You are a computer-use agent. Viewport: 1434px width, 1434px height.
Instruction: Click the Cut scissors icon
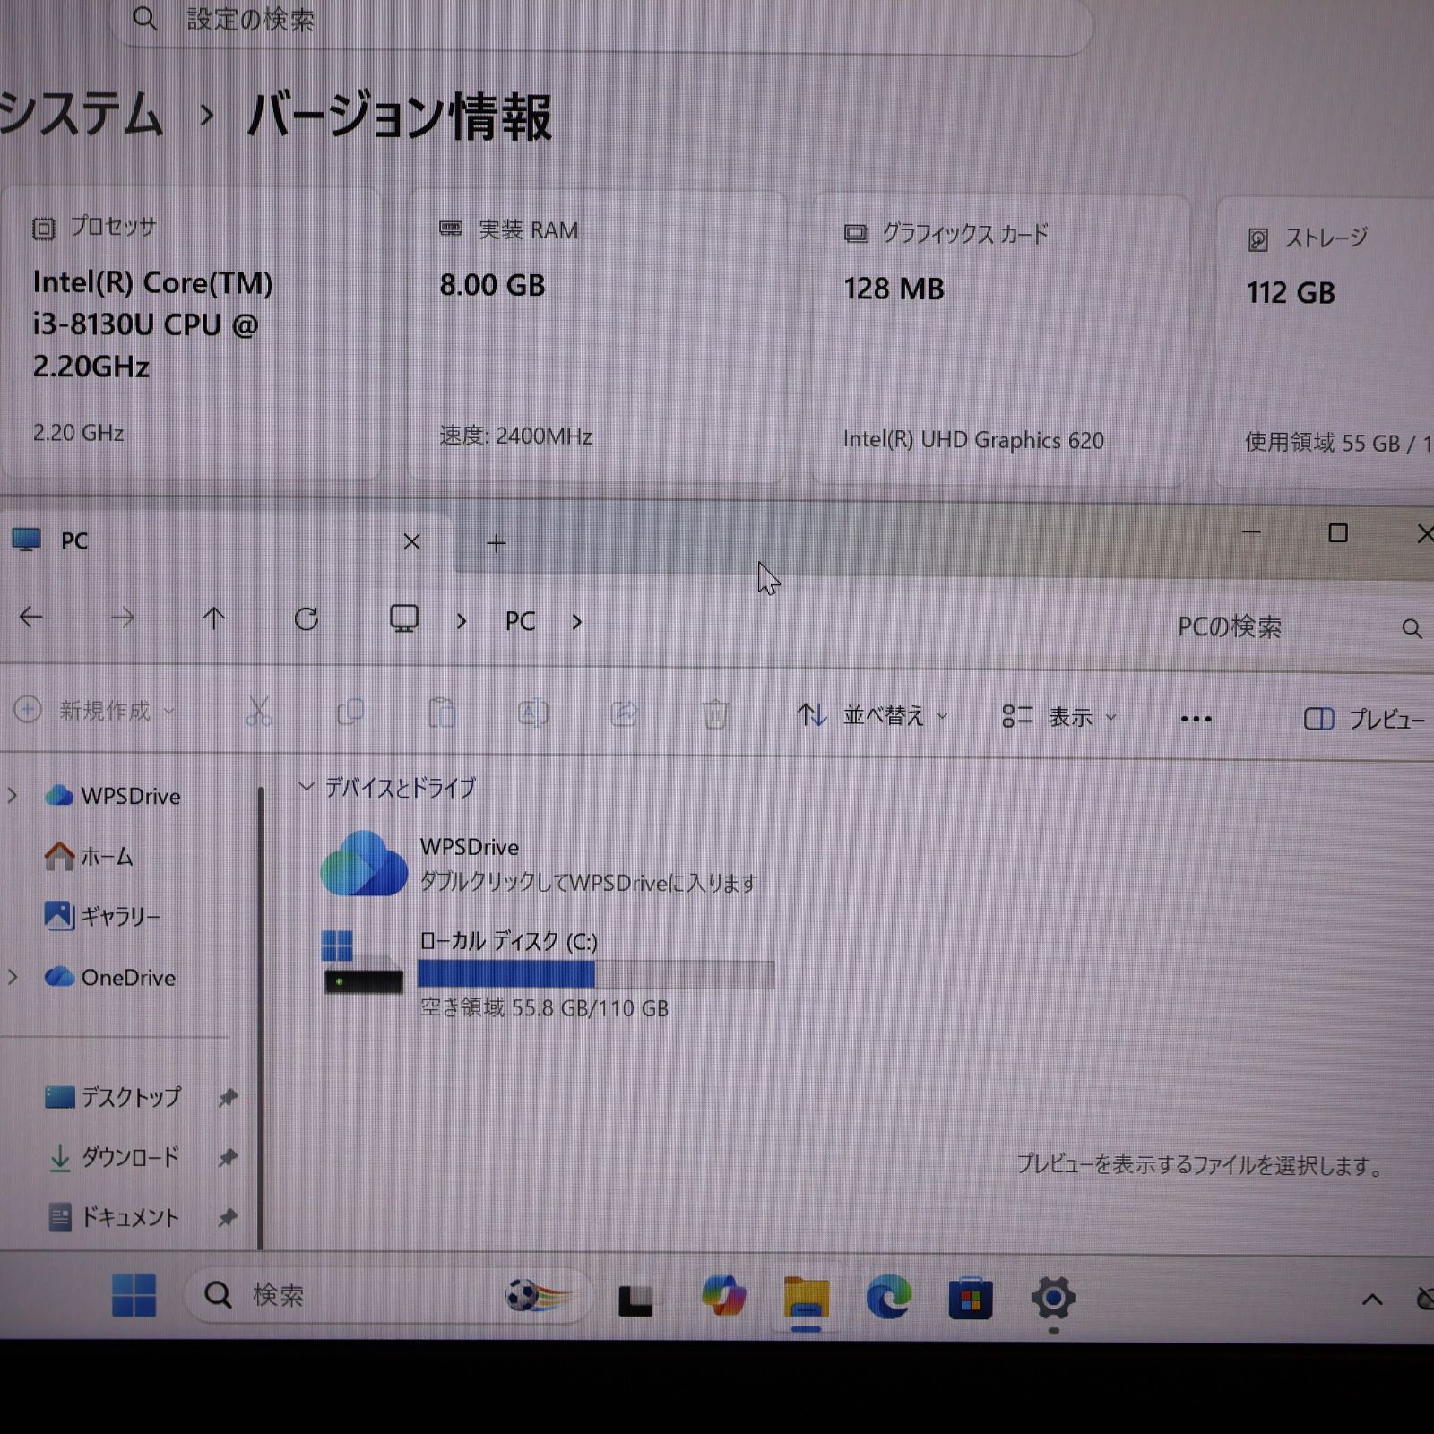[259, 712]
